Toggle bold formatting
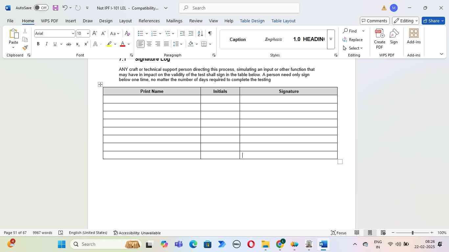 (38, 44)
